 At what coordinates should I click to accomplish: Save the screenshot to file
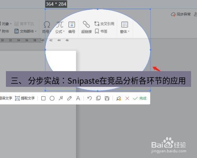point(107,98)
